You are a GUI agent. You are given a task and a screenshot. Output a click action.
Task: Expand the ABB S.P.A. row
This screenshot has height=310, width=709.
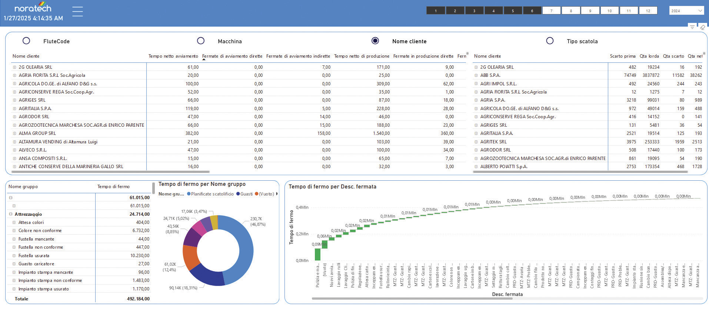pos(476,75)
